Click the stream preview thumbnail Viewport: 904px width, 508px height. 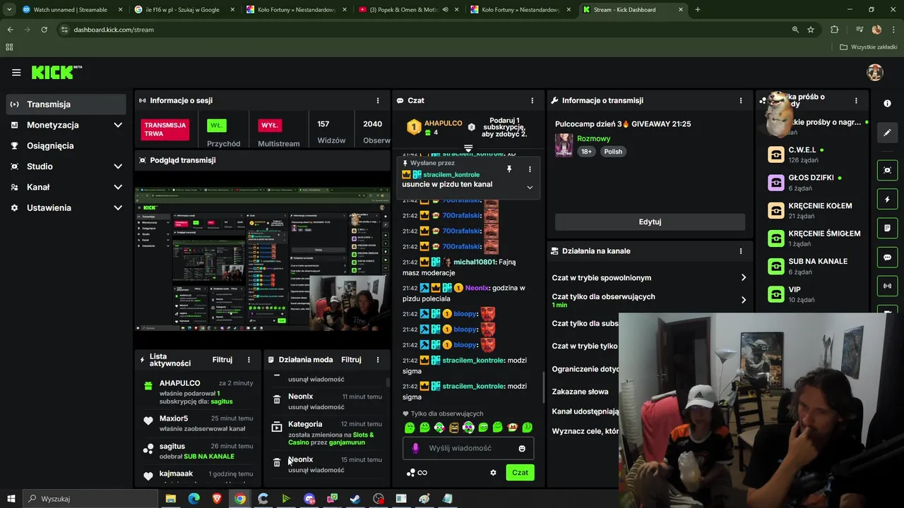pos(262,258)
